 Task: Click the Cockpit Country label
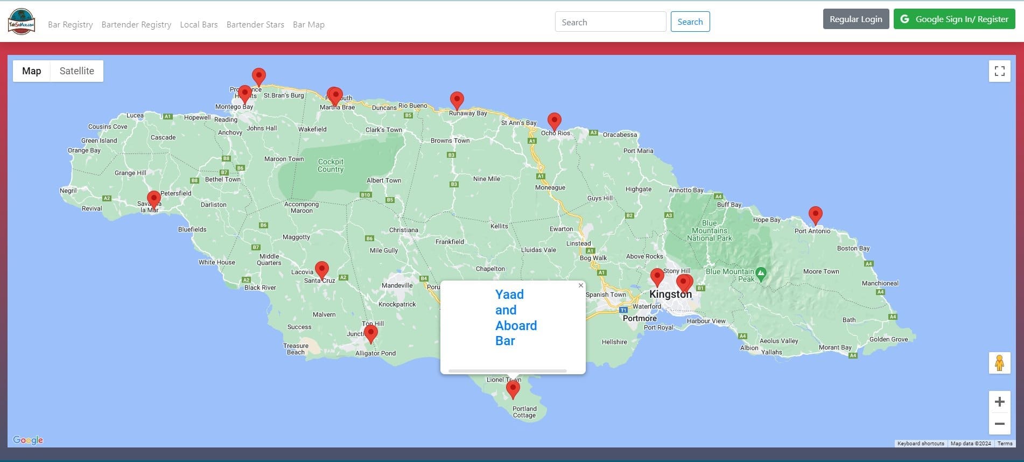pos(331,165)
